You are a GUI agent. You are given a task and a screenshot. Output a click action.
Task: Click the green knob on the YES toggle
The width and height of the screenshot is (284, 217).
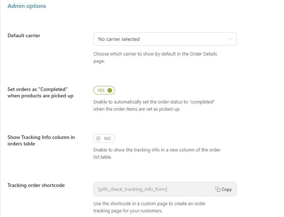tap(110, 90)
